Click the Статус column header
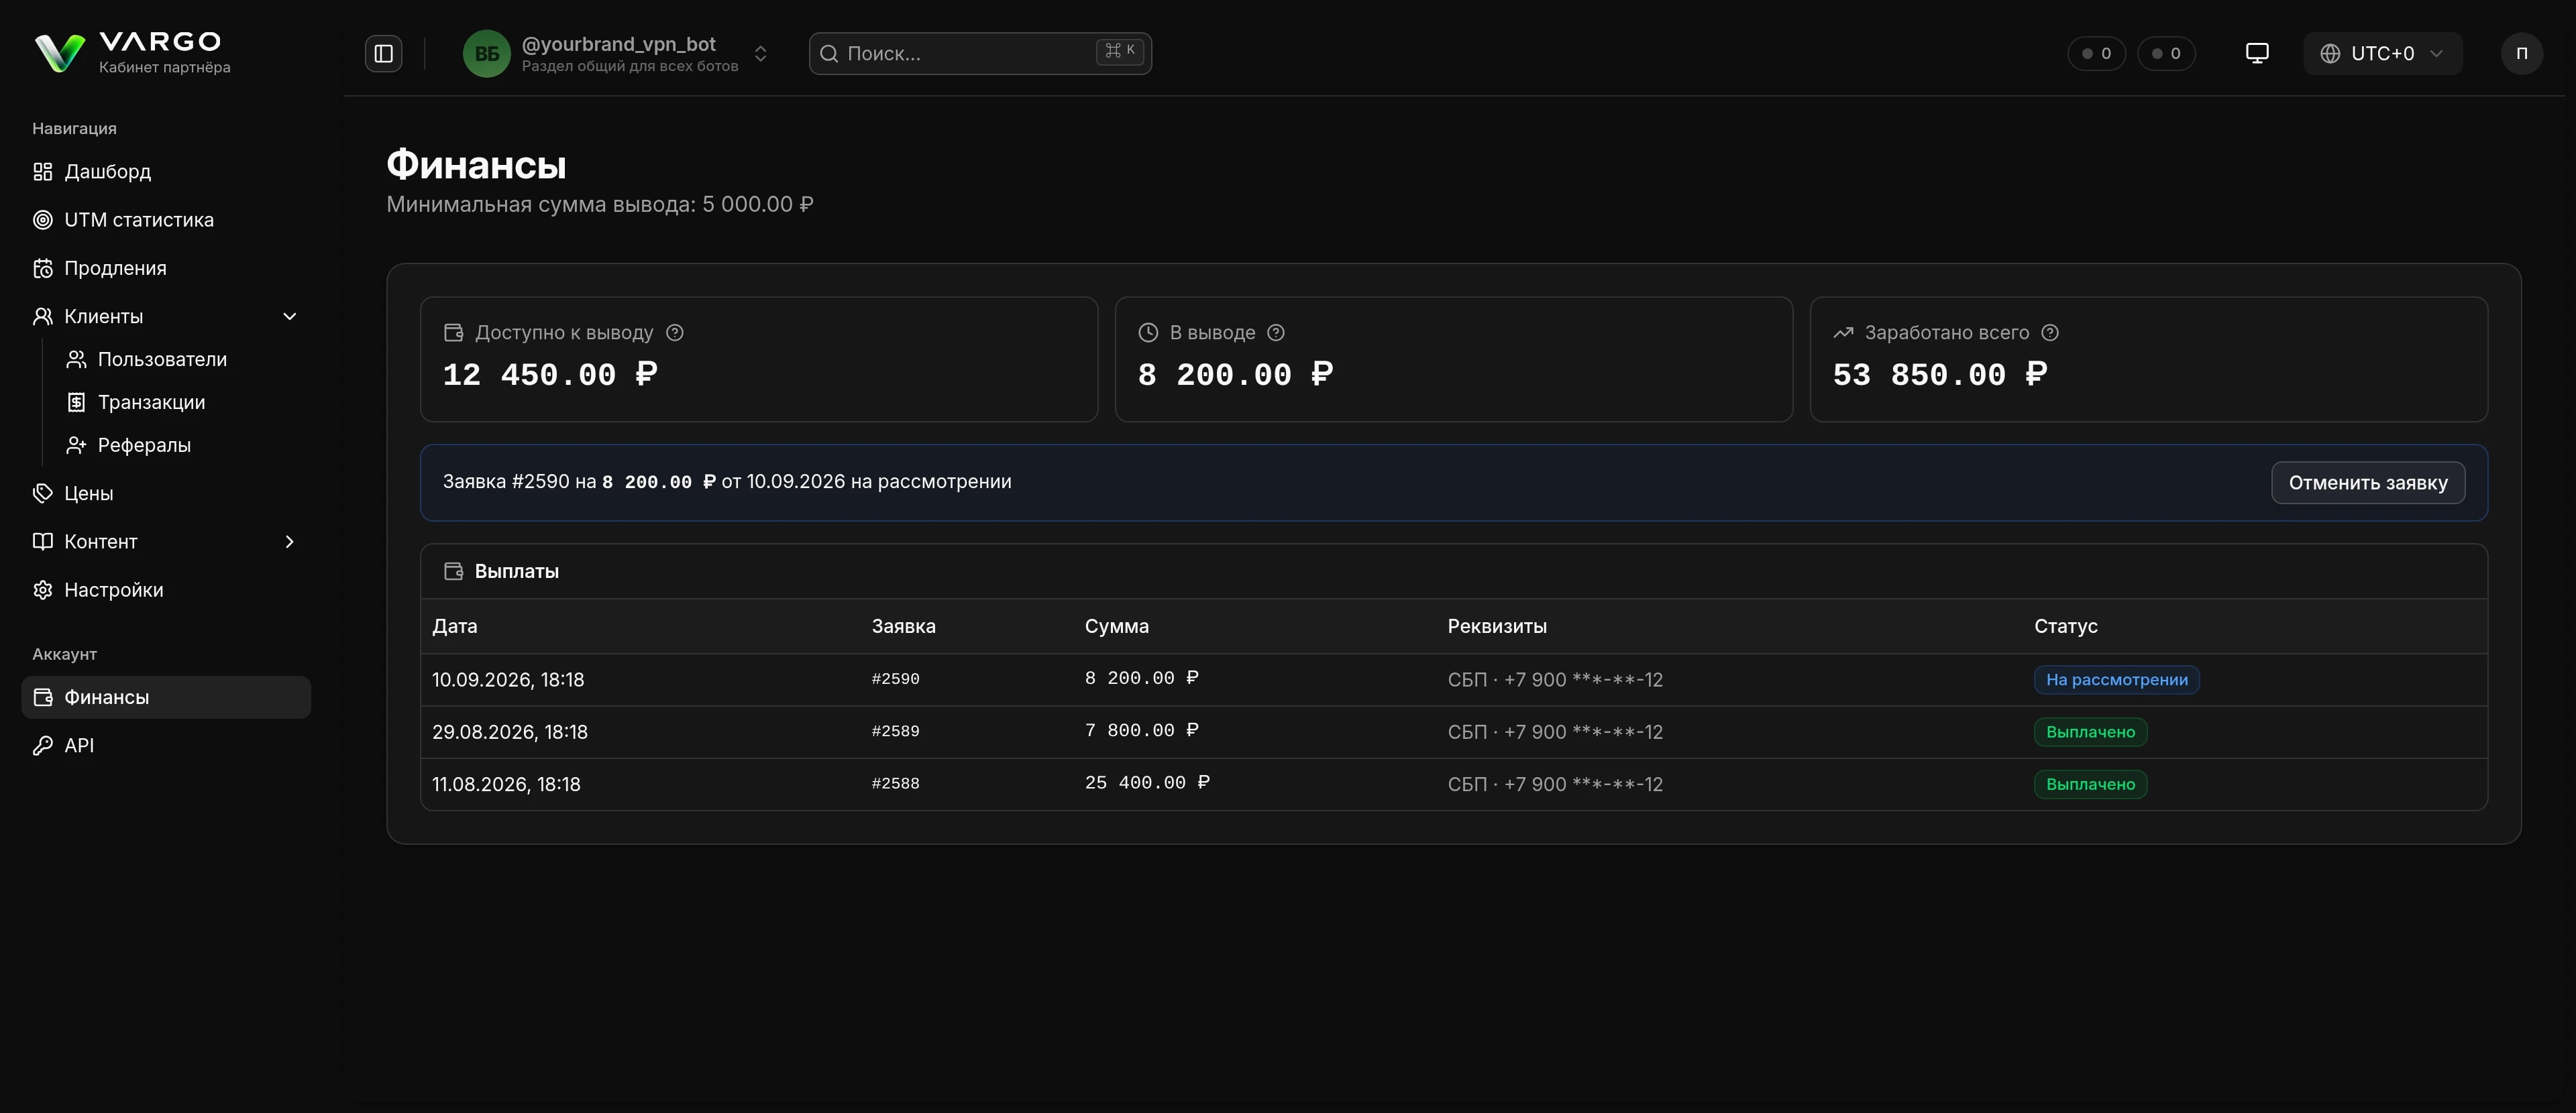The height and width of the screenshot is (1113, 2576). coord(2065,626)
